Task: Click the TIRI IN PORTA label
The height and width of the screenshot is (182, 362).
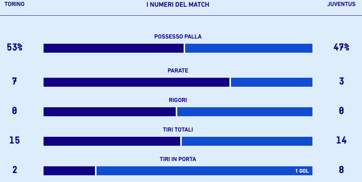Action: tap(178, 159)
